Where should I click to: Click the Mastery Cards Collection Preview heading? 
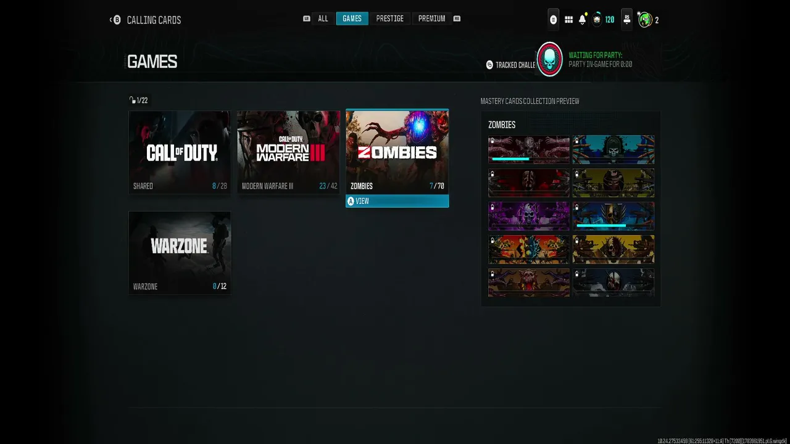[x=530, y=101]
